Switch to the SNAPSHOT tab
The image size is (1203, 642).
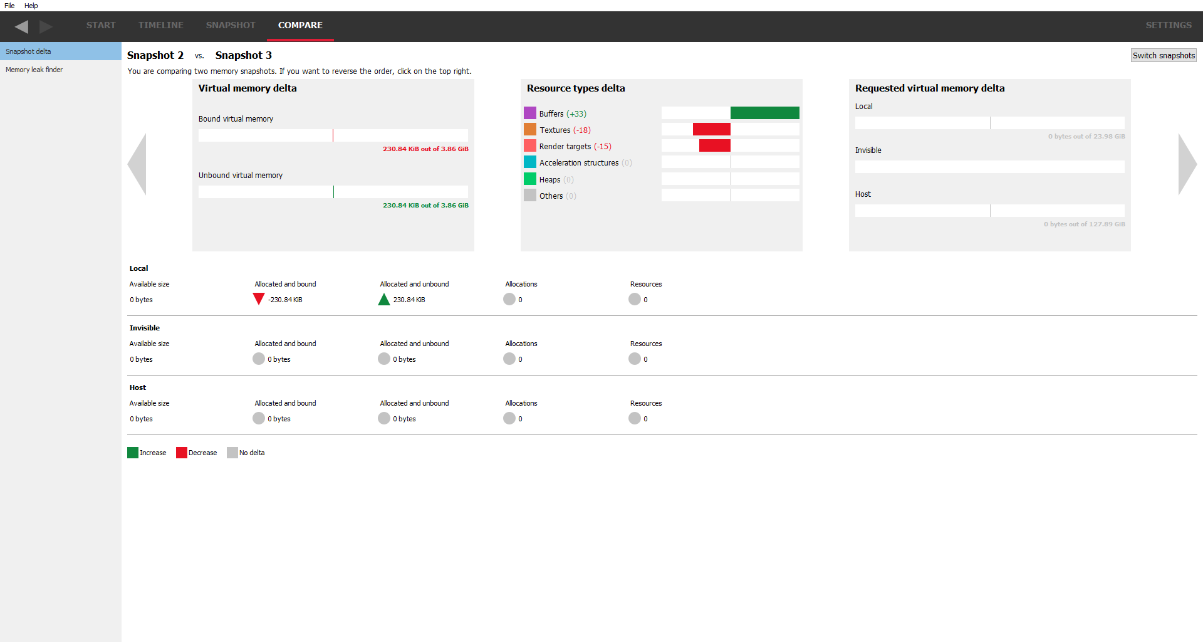point(231,26)
